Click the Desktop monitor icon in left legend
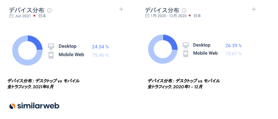The width and height of the screenshot is (278, 119). [x=51, y=46]
